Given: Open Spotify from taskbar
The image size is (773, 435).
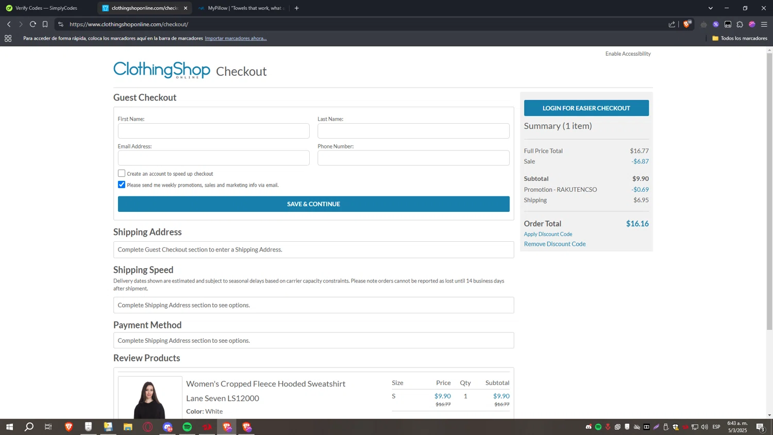Looking at the screenshot, I should click(187, 427).
